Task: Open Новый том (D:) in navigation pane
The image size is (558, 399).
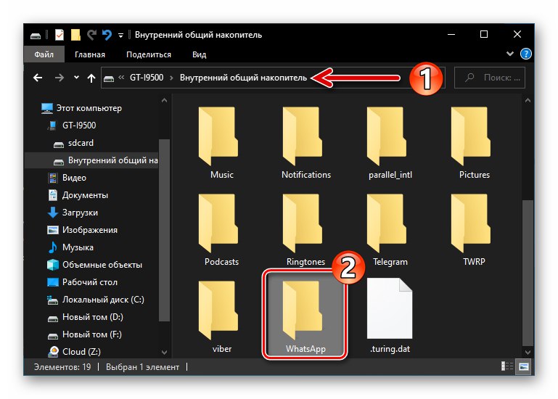Action: tap(85, 317)
